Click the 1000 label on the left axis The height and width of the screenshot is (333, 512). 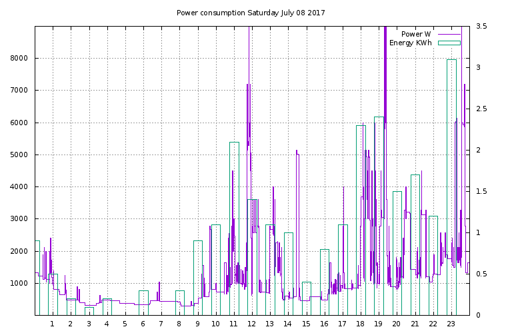click(x=19, y=284)
